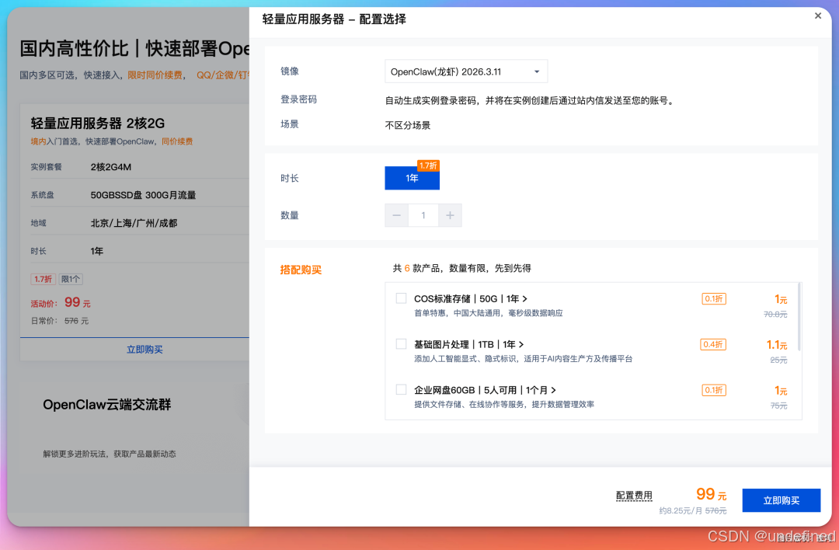This screenshot has width=839, height=550.
Task: Expand 企业网盘60GB | 5人可用 | 1个月 details
Action: (485, 390)
